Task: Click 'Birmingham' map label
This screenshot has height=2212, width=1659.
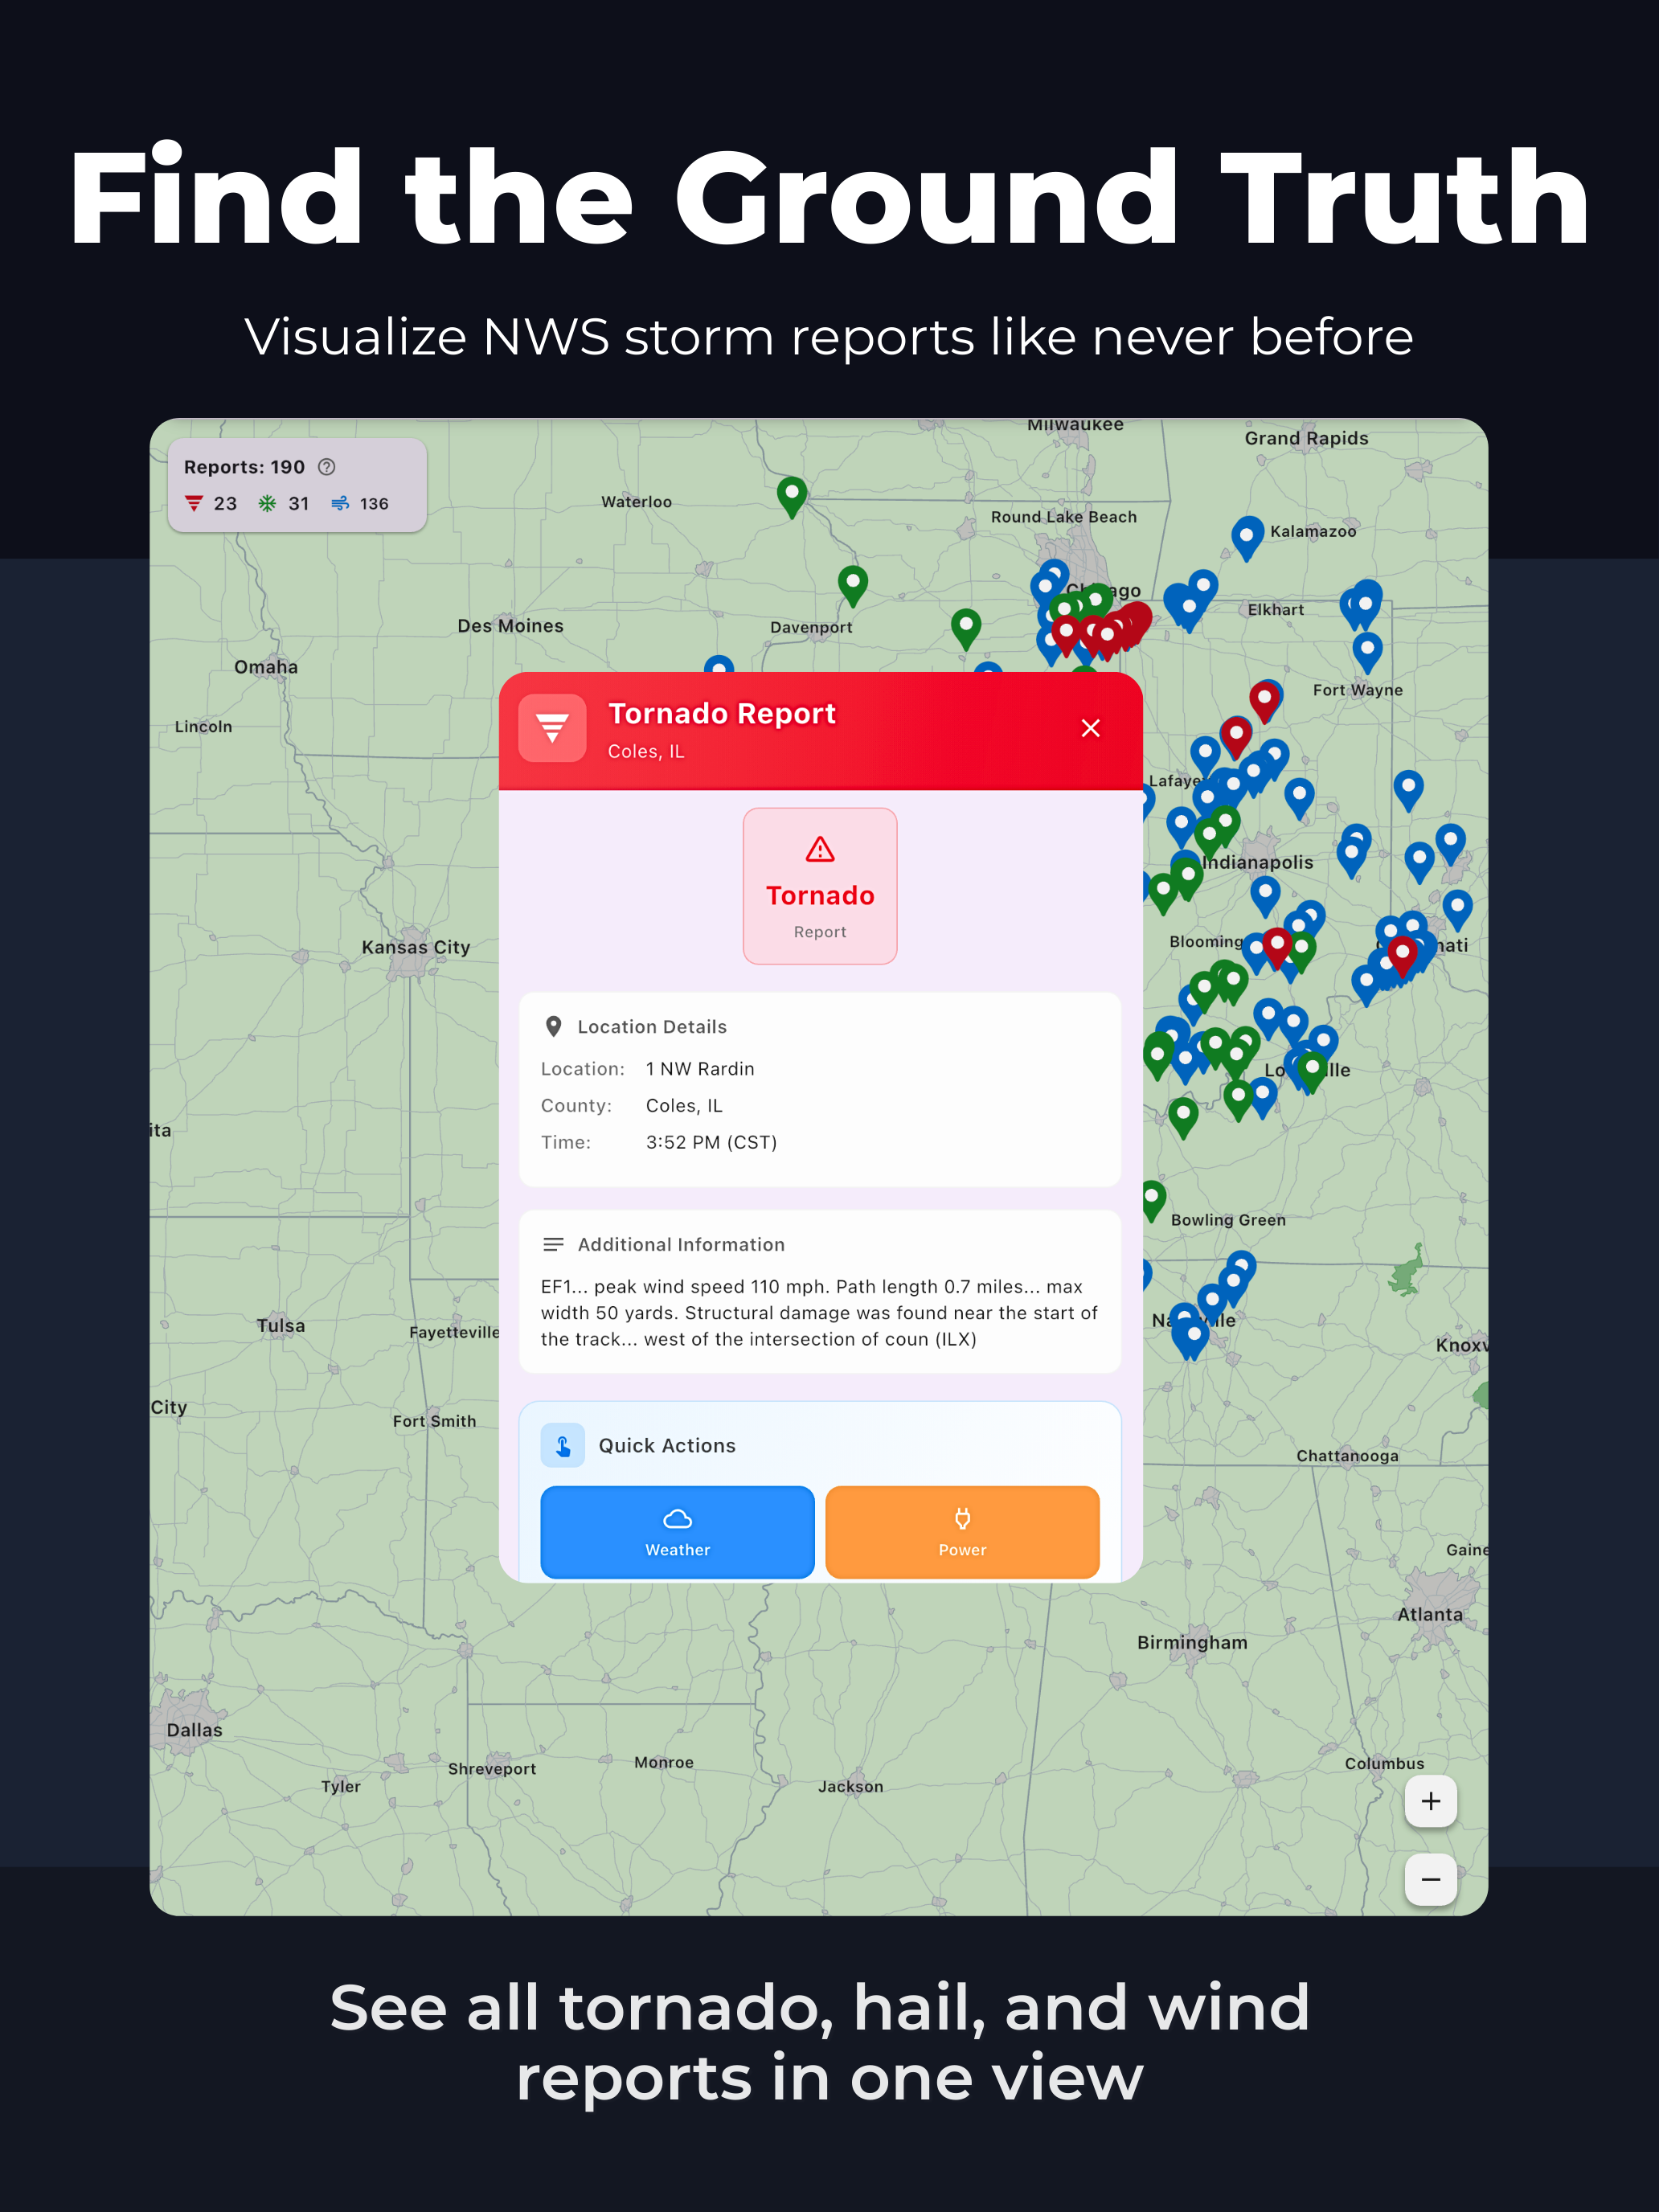Action: pos(1192,1642)
